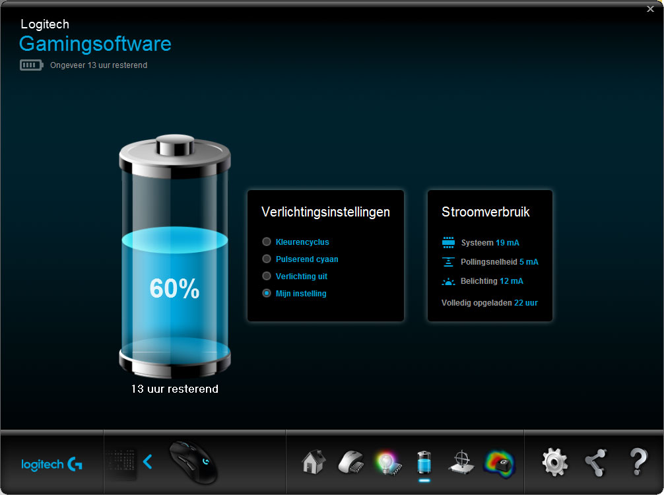
Task: Open input analysis heat map icon
Action: pyautogui.click(x=499, y=464)
